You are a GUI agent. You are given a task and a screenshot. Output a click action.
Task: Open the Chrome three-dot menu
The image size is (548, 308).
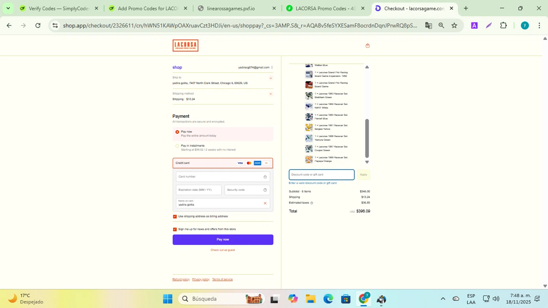(539, 26)
